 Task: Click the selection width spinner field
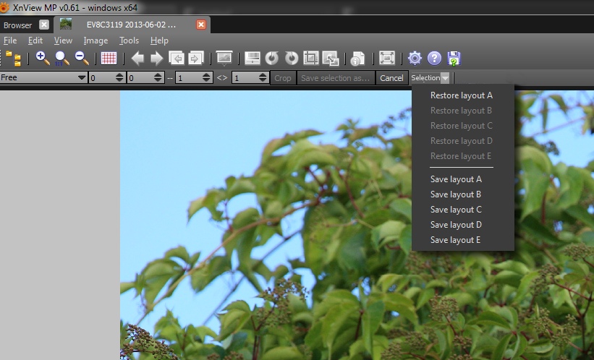tap(194, 77)
